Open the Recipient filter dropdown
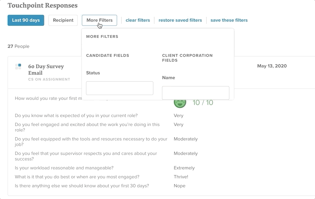Viewport: 315px width, 199px height. pos(63,20)
